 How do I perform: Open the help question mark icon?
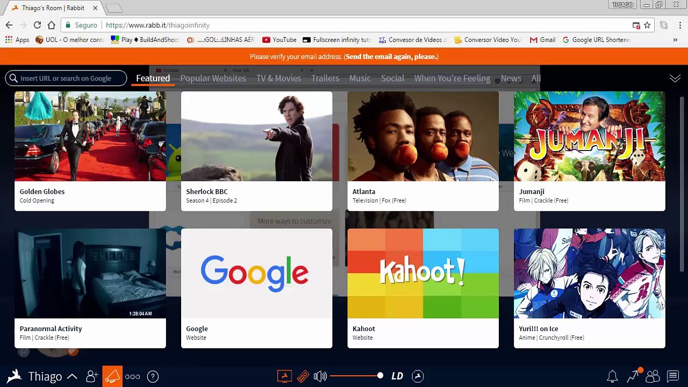[153, 376]
